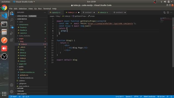Open the Terminal menu
This screenshot has height=98, width=174.
coord(47,9)
